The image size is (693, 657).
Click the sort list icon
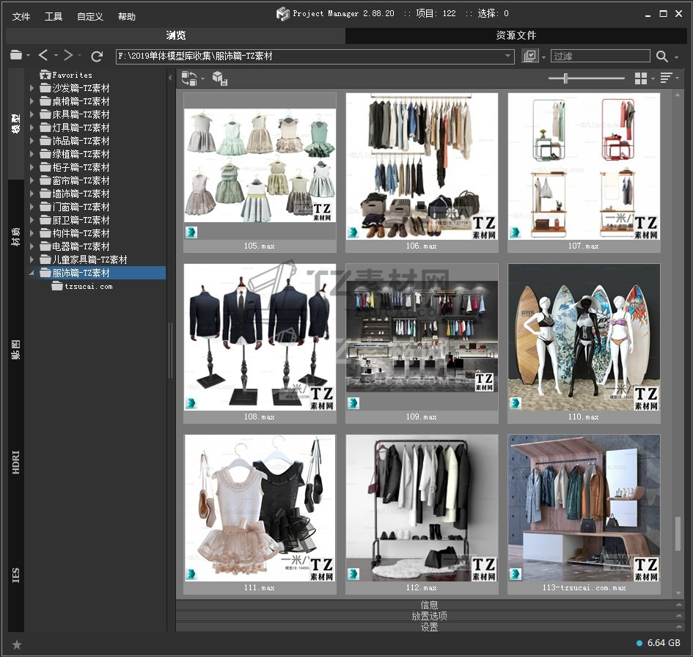tap(667, 78)
